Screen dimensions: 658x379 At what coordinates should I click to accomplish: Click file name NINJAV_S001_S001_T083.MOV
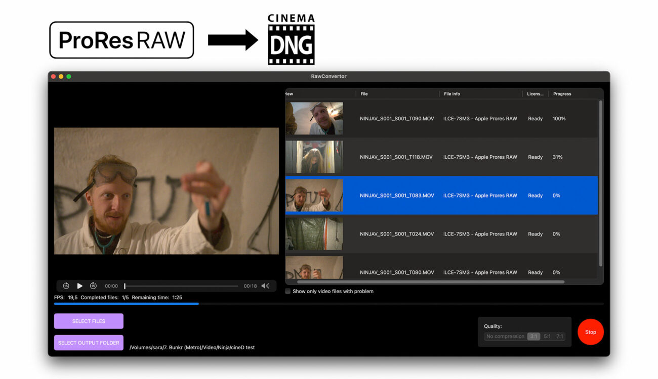[397, 196]
